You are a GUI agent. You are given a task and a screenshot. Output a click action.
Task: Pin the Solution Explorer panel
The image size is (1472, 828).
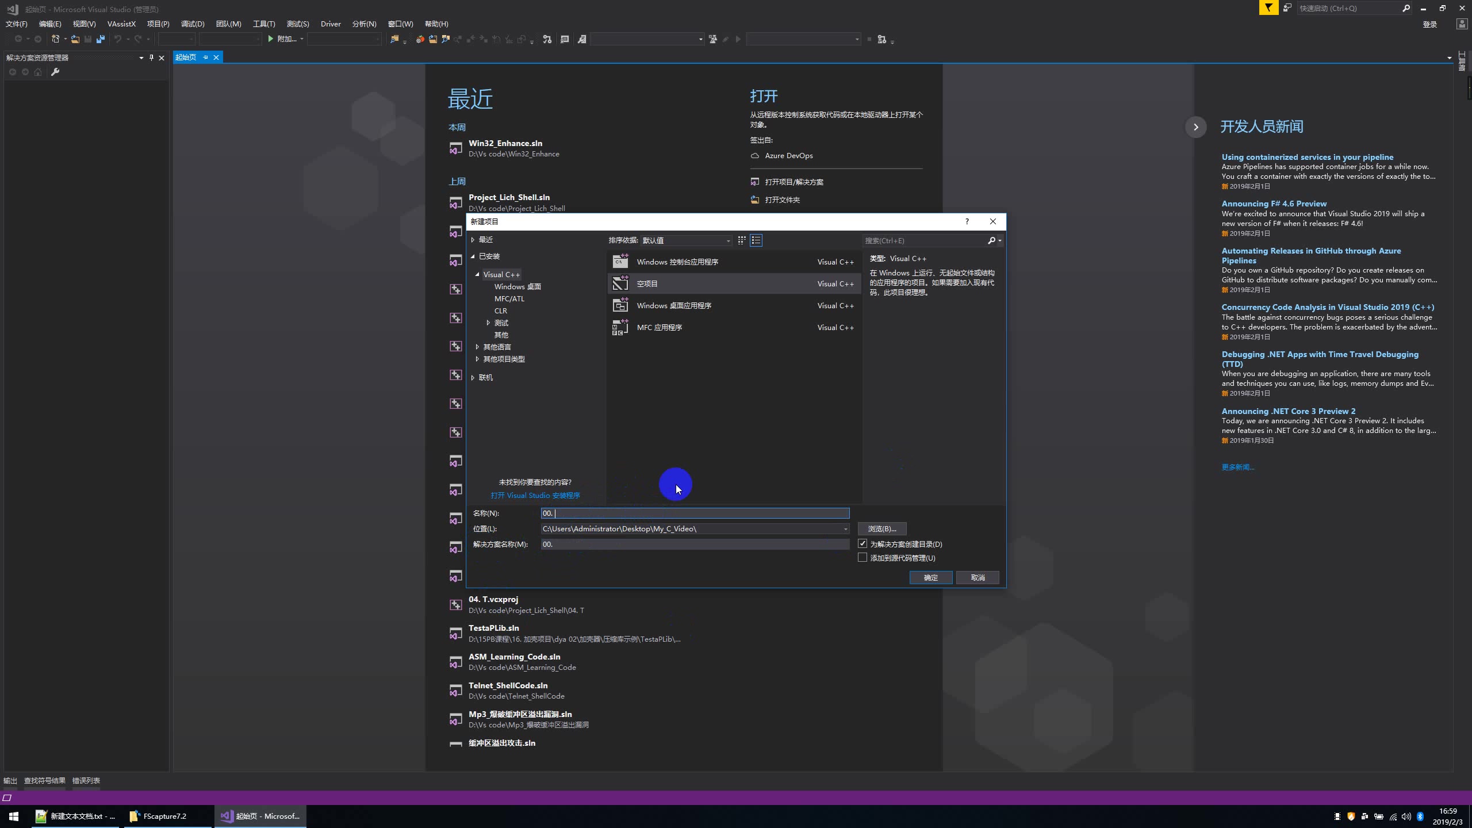coord(151,57)
